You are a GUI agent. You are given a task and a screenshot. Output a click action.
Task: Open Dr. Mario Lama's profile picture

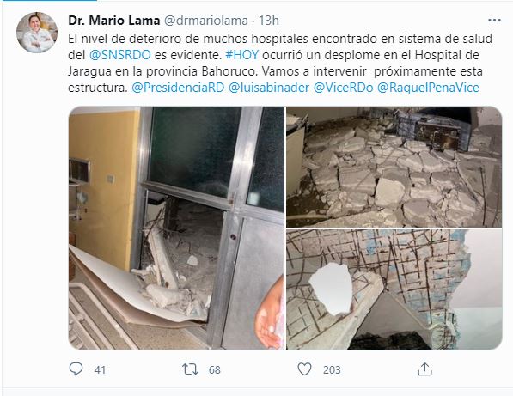pyautogui.click(x=37, y=33)
